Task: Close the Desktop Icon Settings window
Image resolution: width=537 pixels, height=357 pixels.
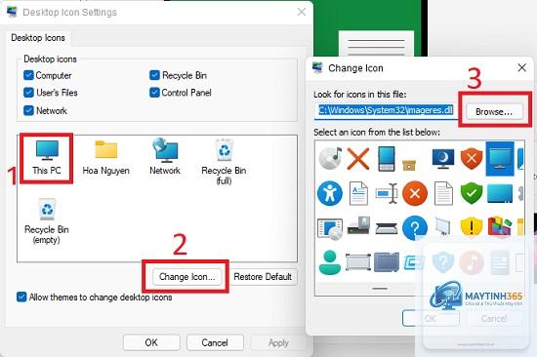Action: [302, 12]
